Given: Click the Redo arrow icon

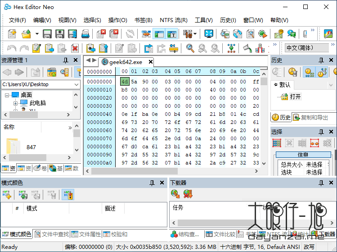Looking at the screenshot, I should pos(24,48).
